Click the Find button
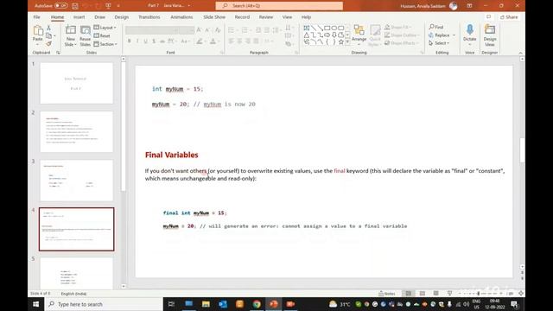Screen dimensions: 553x311 pos(436,27)
